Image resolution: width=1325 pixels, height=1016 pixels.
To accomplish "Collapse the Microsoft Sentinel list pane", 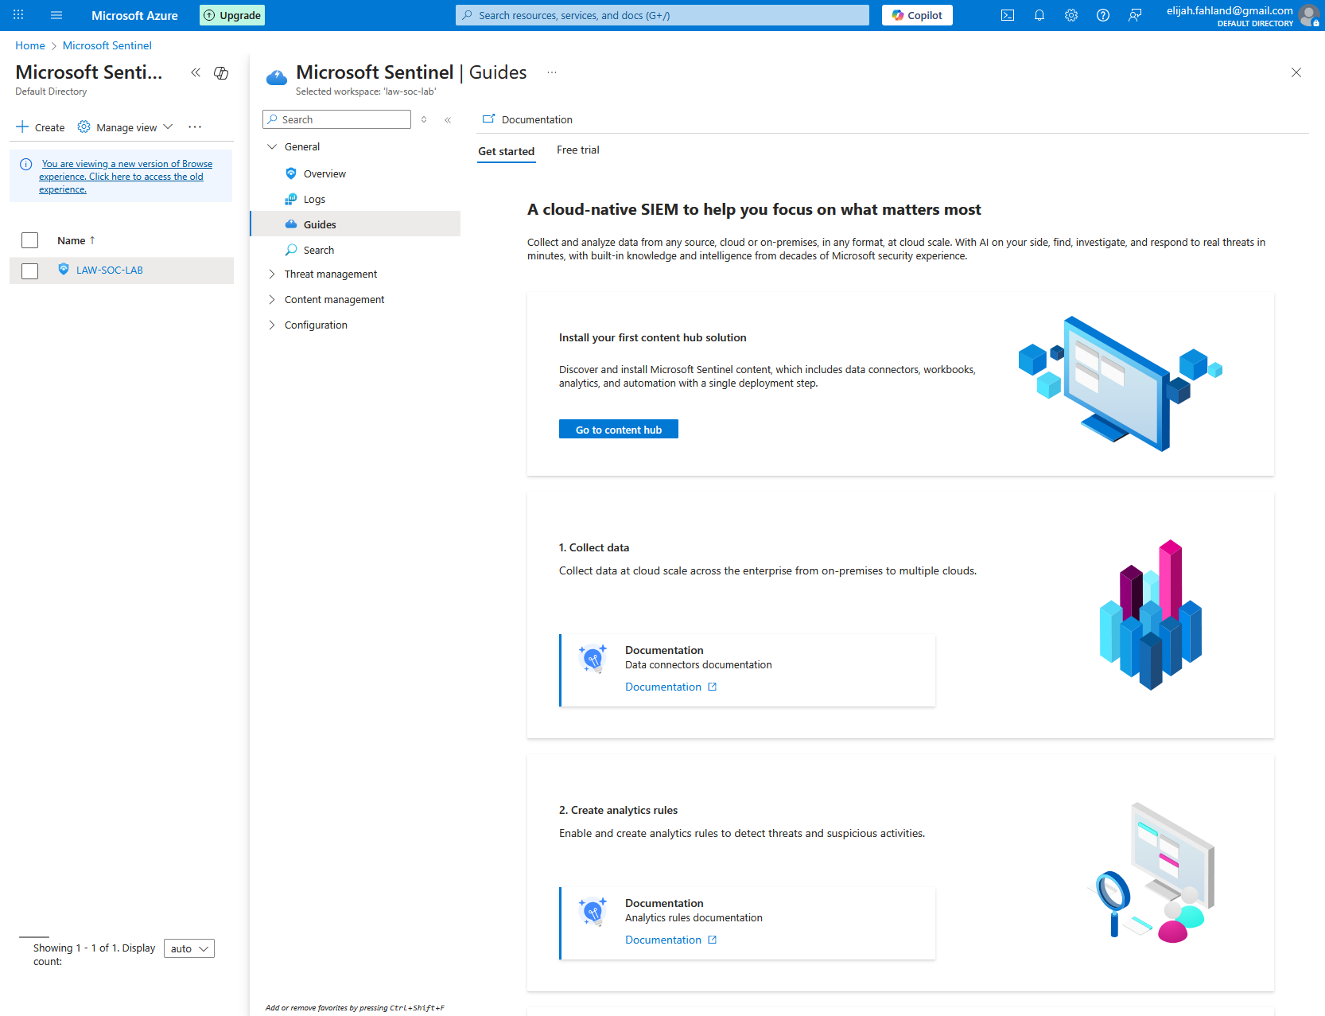I will point(196,72).
